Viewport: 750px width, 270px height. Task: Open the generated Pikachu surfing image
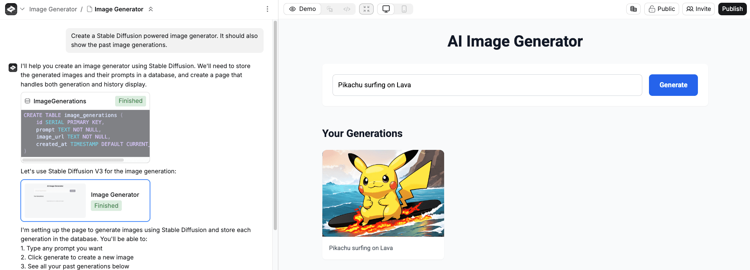[383, 193]
